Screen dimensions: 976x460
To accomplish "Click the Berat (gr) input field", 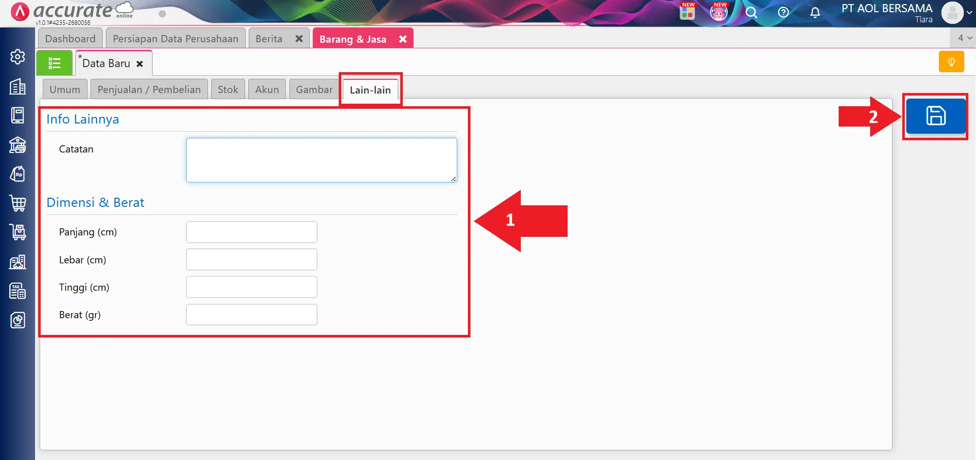I will 252,315.
